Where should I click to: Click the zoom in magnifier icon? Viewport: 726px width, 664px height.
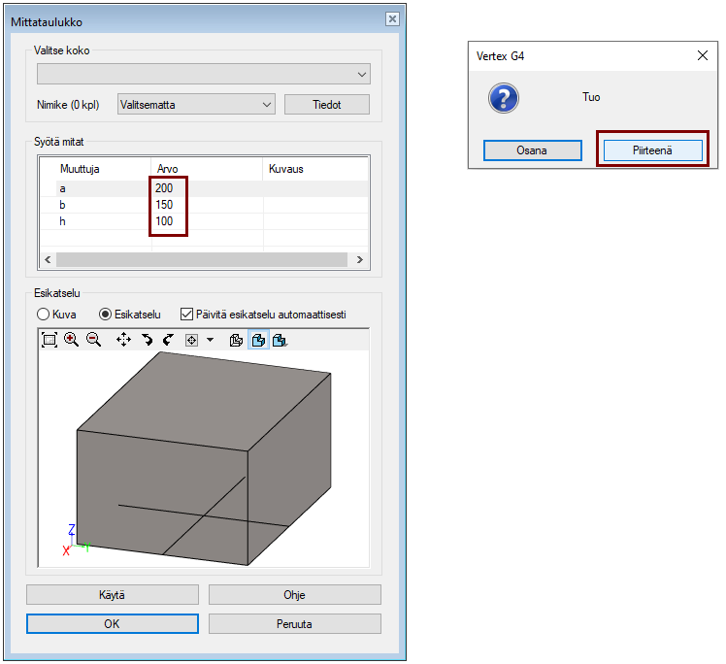[x=72, y=340]
